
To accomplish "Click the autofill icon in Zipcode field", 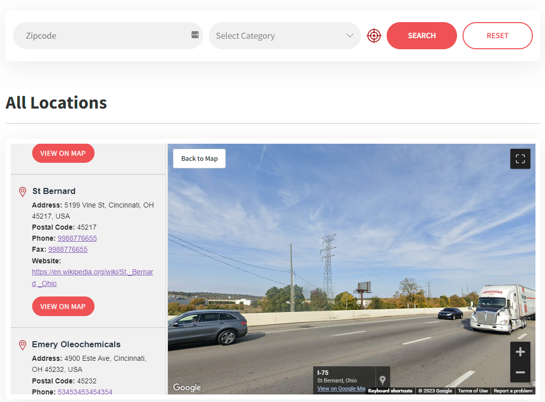I will coord(195,35).
